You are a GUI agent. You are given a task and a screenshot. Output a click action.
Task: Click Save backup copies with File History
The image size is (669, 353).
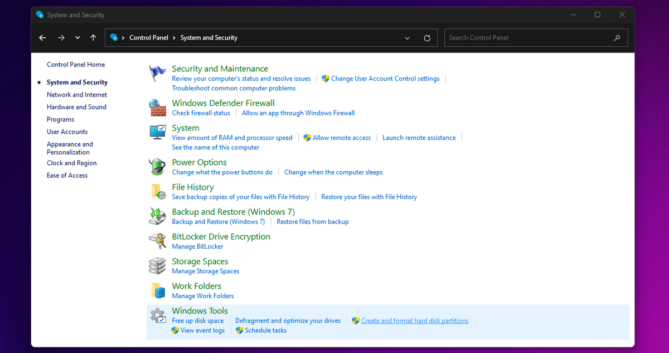[241, 197]
